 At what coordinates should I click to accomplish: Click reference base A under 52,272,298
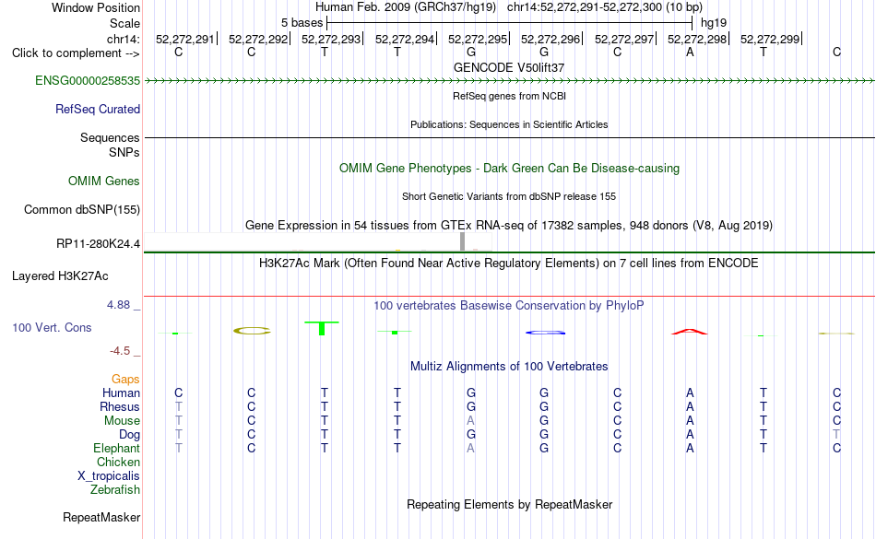click(x=690, y=53)
